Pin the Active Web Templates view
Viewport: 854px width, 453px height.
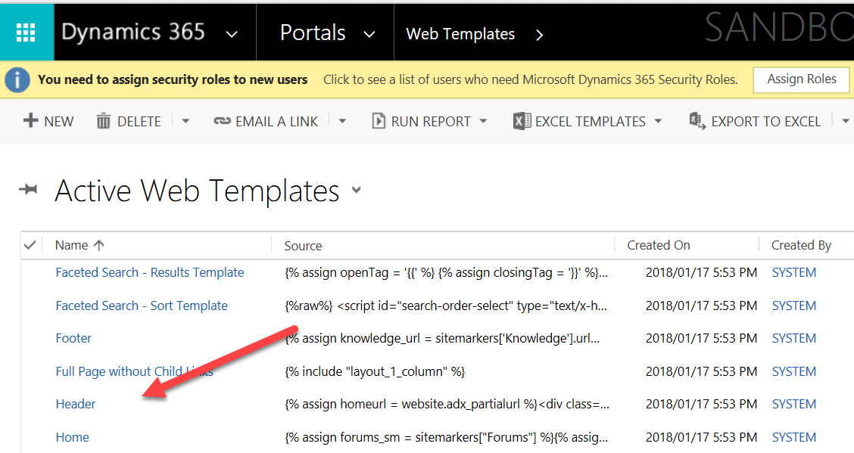pos(28,190)
